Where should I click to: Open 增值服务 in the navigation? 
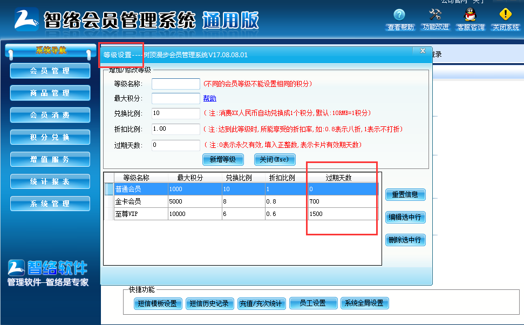[50, 159]
